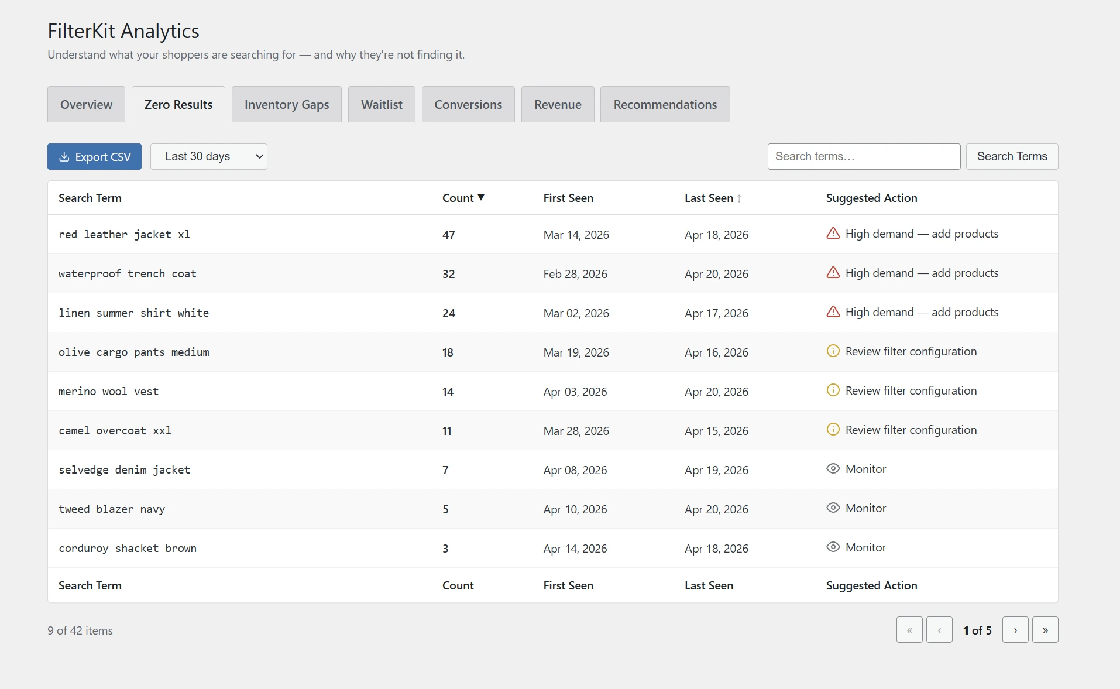
Task: Jump to the last page of results
Action: [1045, 630]
